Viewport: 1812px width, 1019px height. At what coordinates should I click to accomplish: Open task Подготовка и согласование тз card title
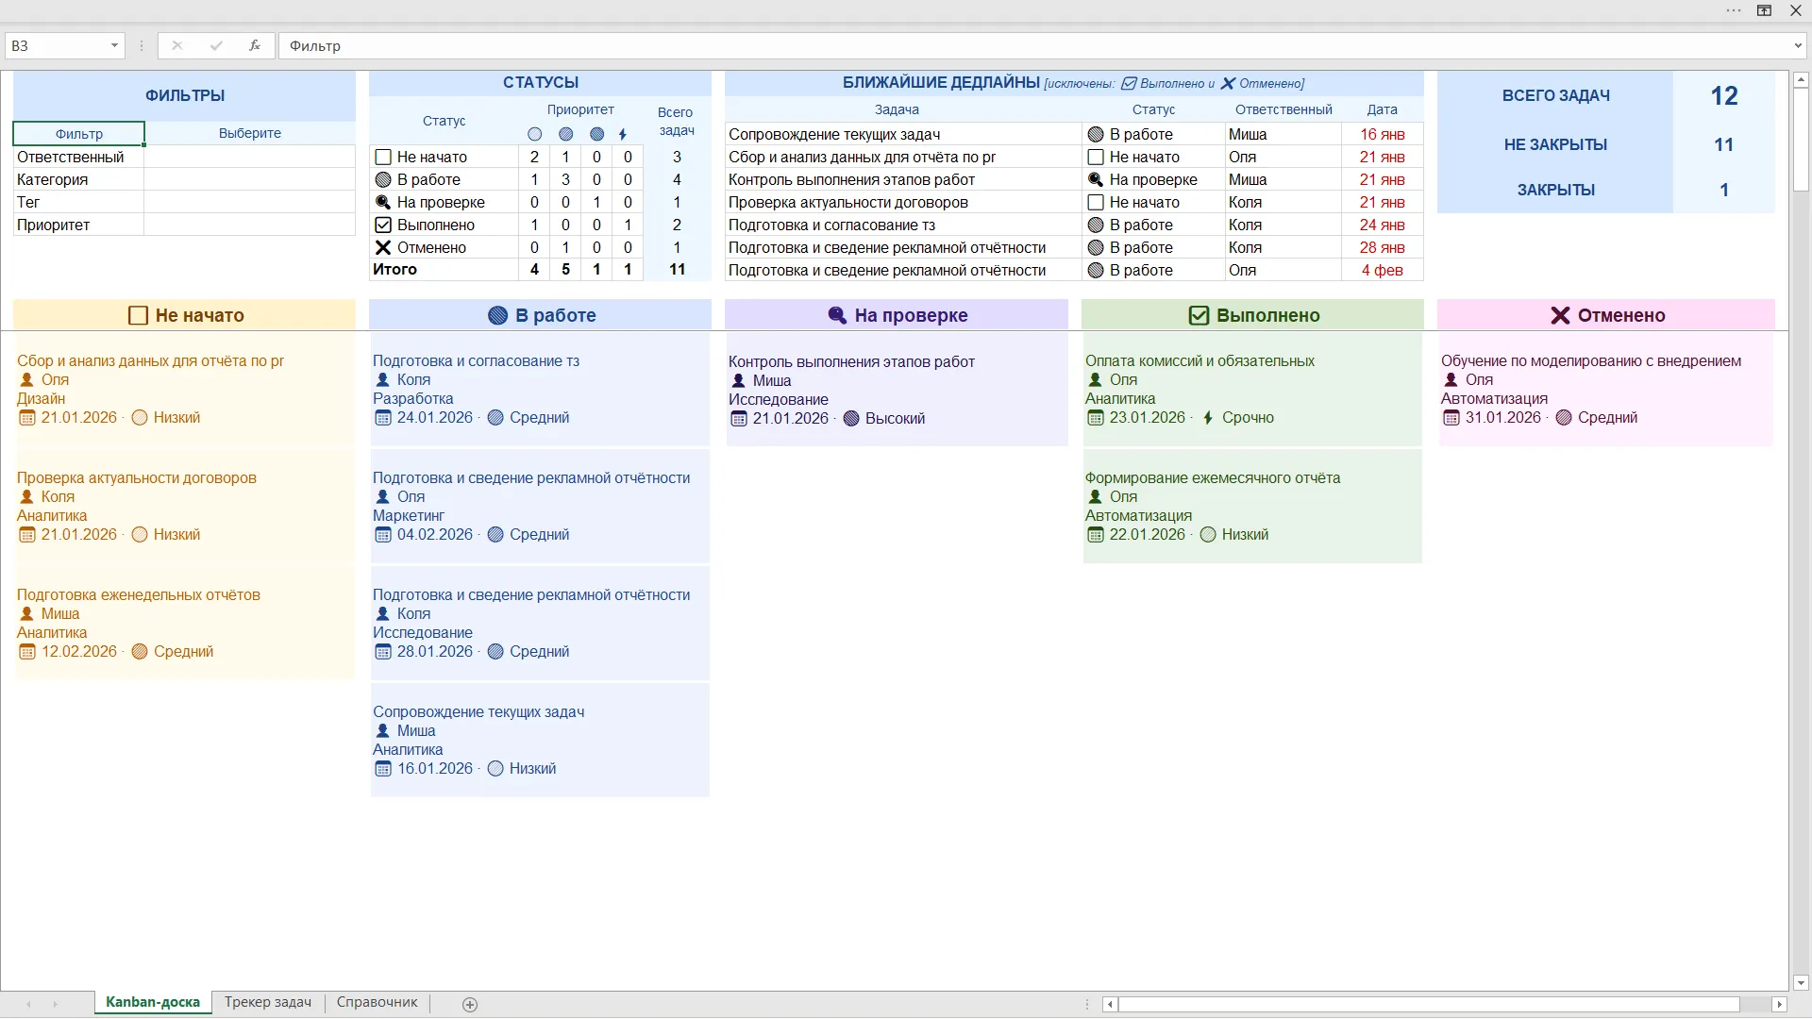coord(476,361)
